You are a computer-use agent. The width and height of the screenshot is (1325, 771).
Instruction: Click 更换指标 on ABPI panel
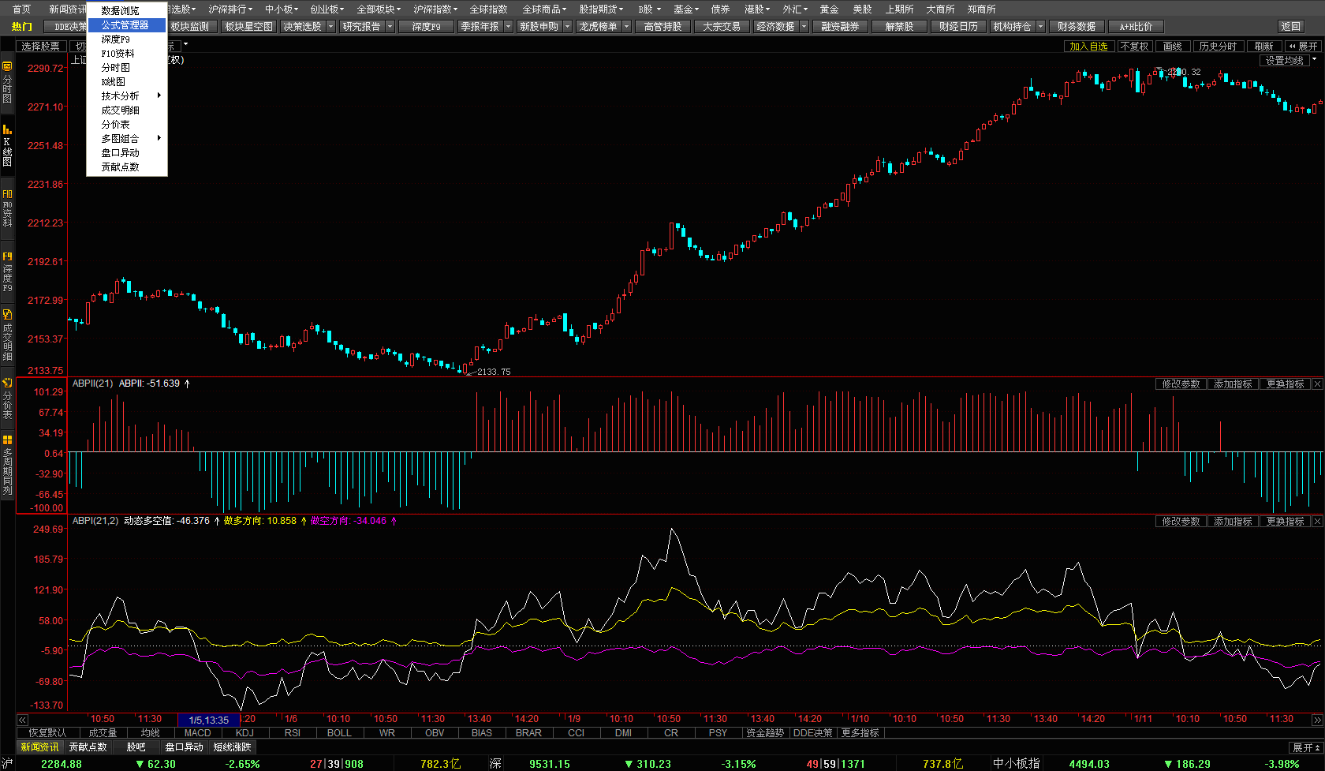(1285, 522)
